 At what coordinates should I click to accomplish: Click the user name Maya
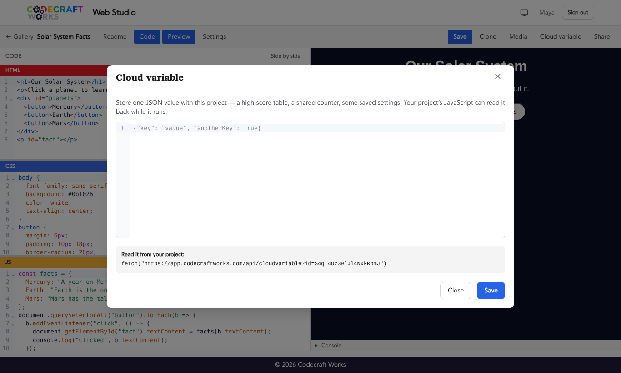pos(546,13)
